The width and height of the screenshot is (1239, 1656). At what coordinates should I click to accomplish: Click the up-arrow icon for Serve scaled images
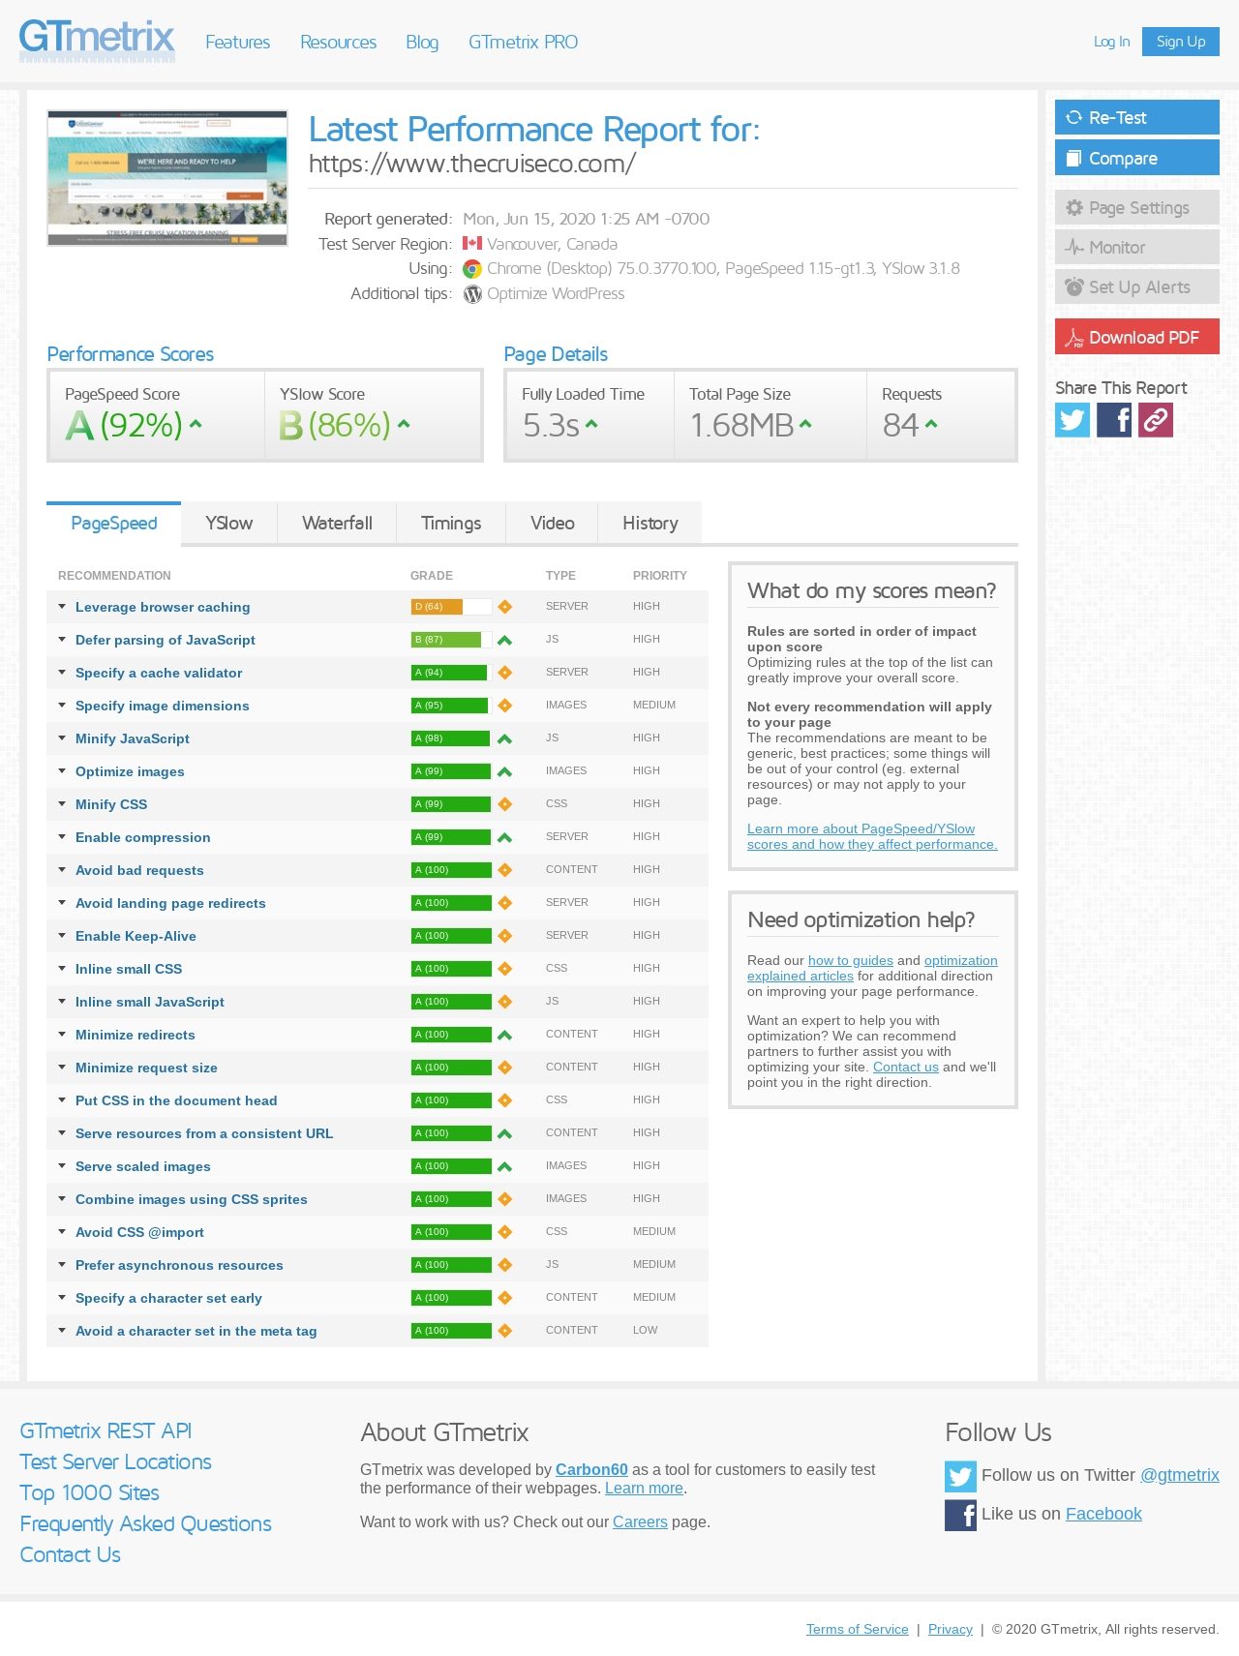[504, 1166]
